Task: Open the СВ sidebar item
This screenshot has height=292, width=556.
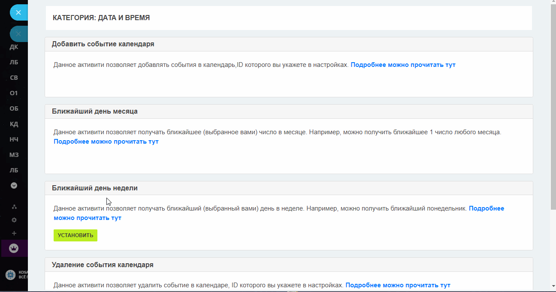Action: [14, 78]
